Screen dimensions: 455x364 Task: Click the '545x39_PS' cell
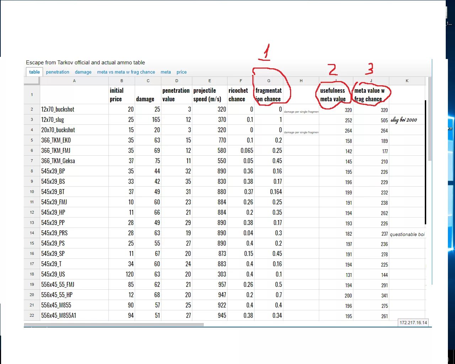click(x=74, y=243)
